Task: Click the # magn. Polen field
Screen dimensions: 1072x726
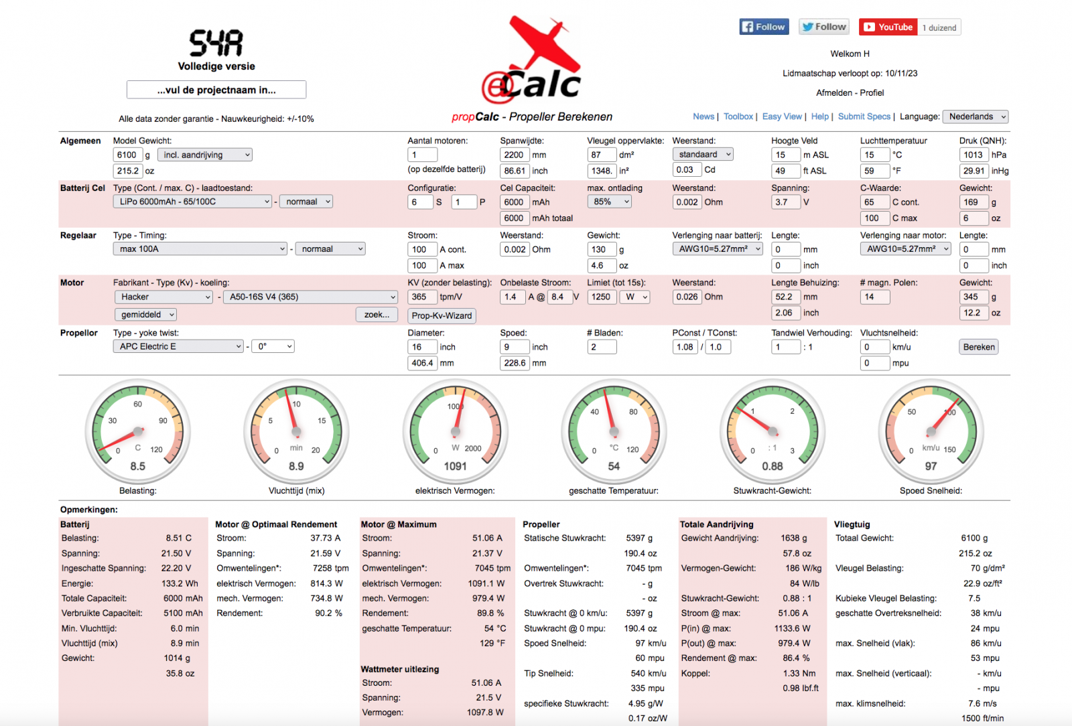Action: 875,297
